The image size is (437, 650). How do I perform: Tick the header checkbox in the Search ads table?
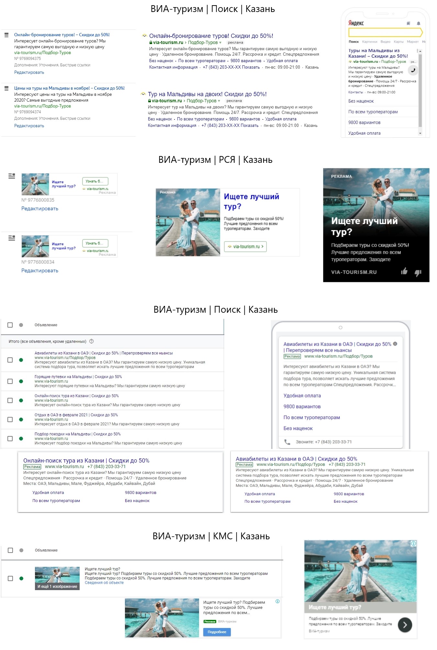(10, 325)
